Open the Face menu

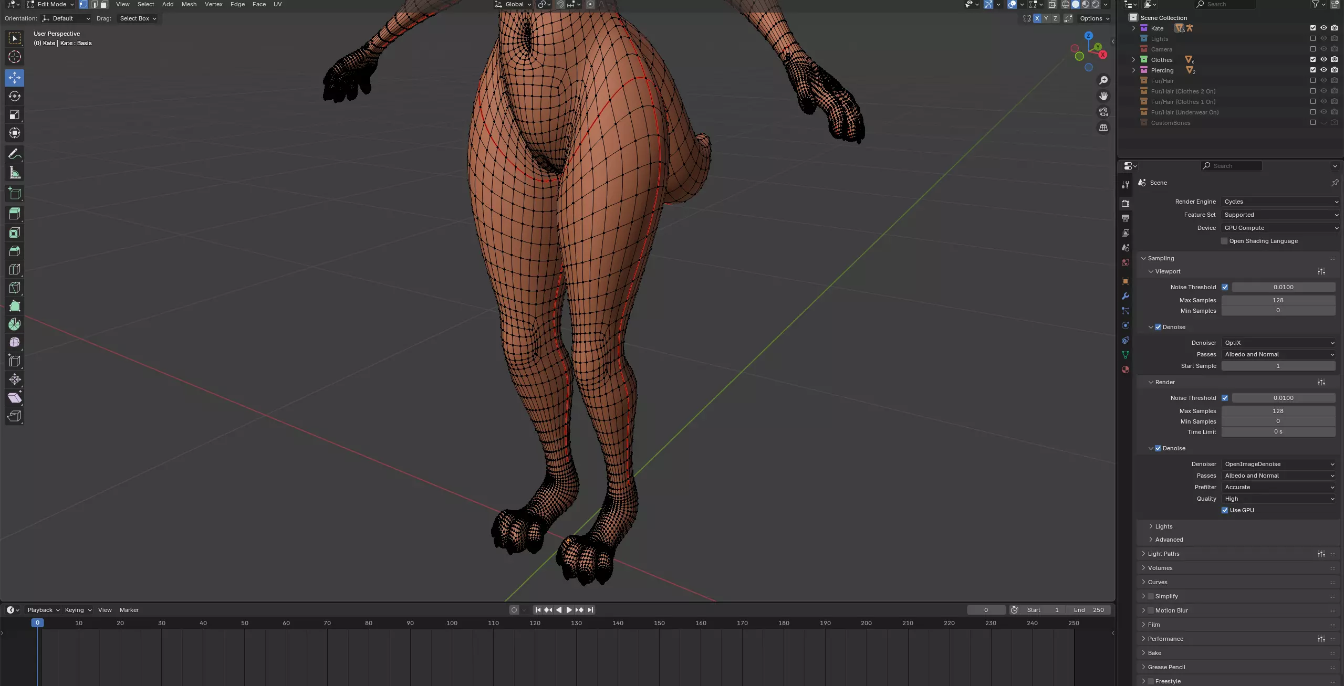coord(259,4)
